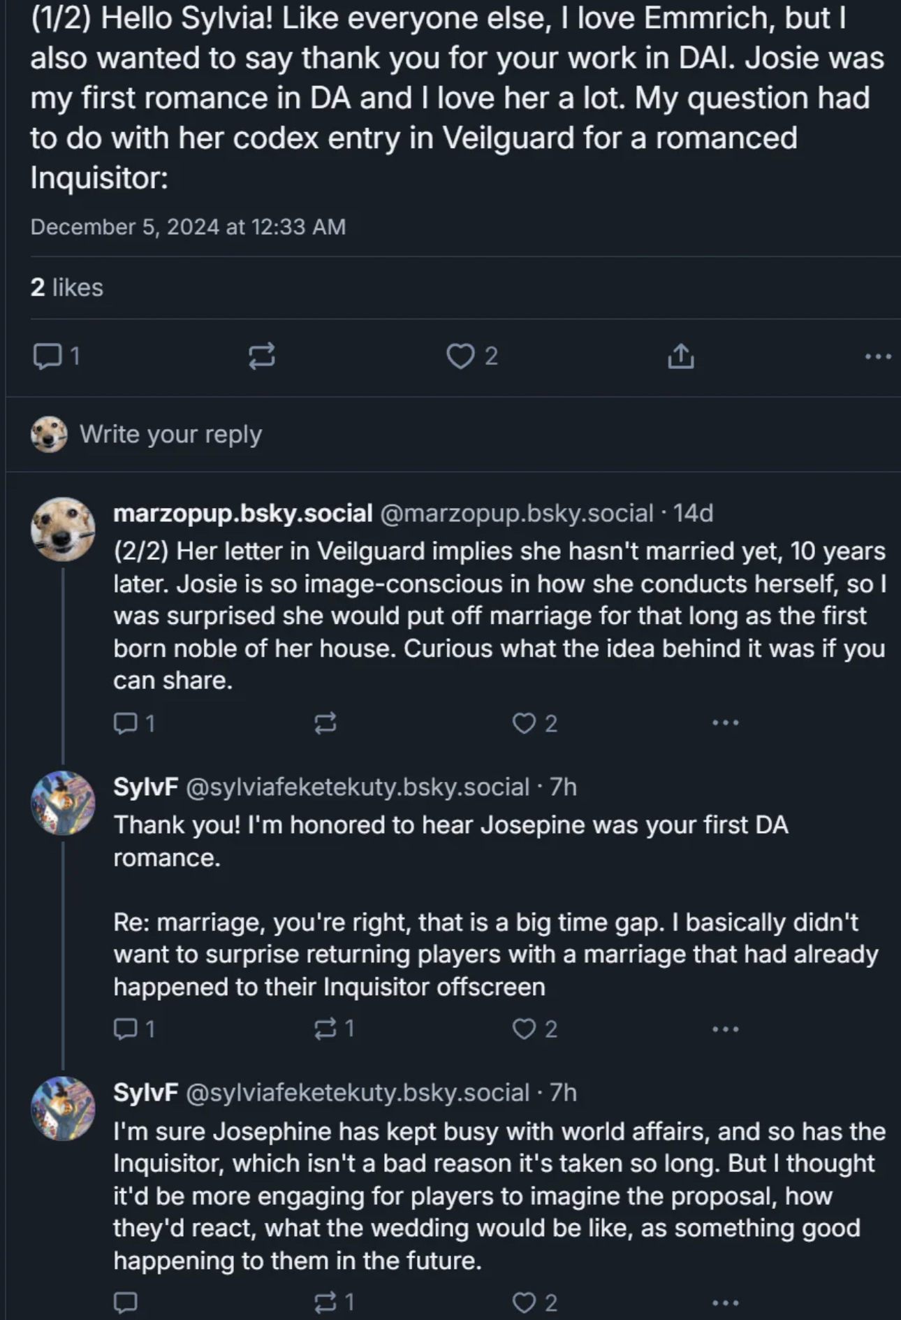901x1320 pixels.
Task: Click marzopup's dog avatar in the reply
Action: point(63,529)
